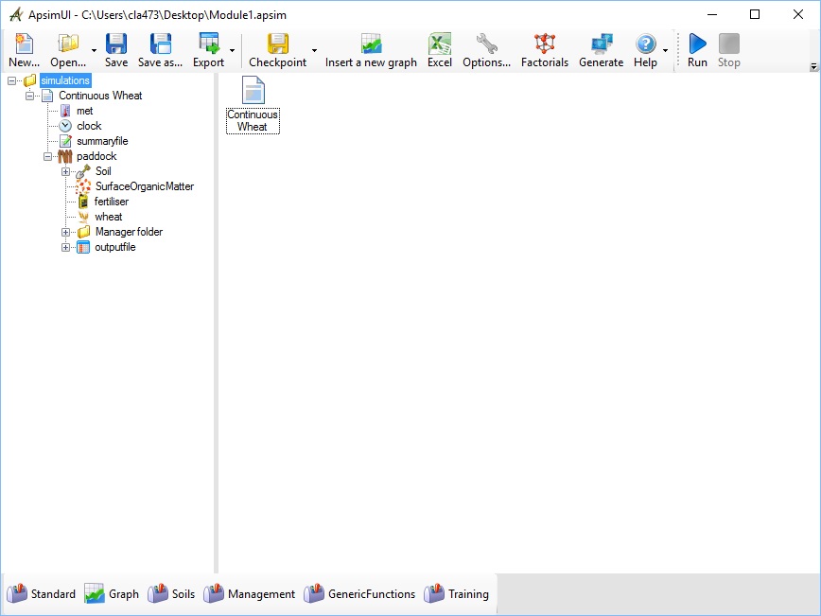The image size is (821, 616).
Task: Select the summaryfile node
Action: 102,141
